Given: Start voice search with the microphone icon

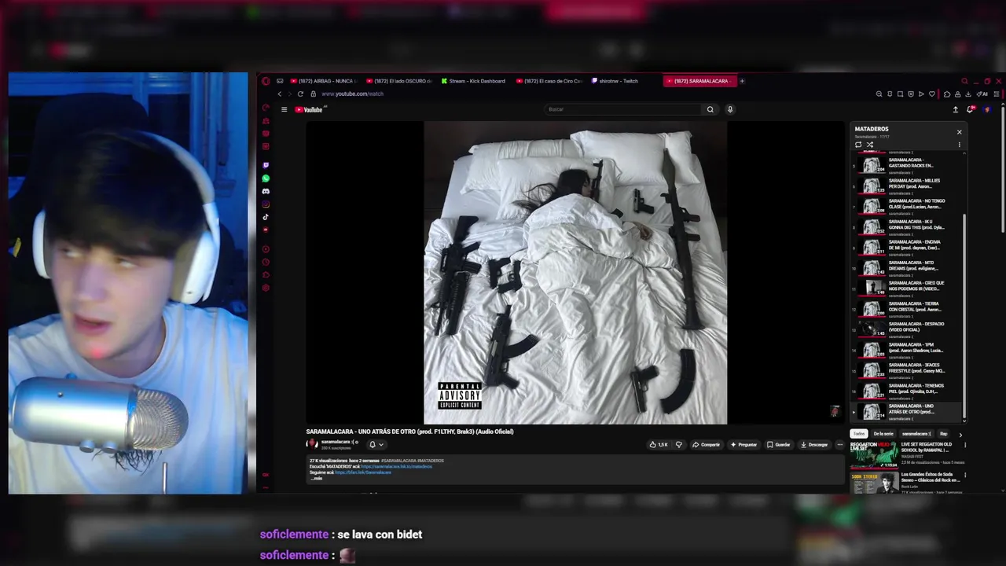Looking at the screenshot, I should (x=730, y=109).
